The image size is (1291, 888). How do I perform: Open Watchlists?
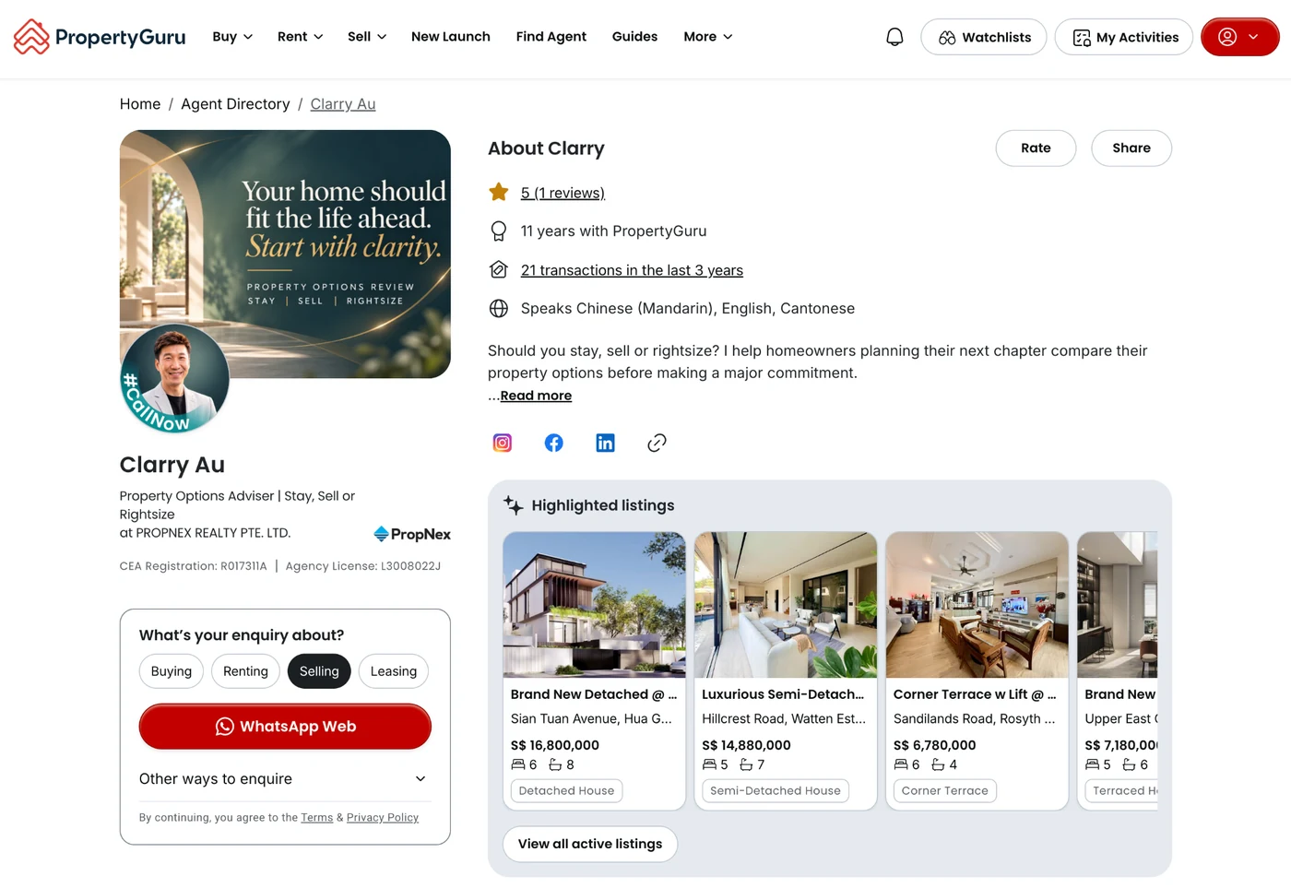click(984, 37)
